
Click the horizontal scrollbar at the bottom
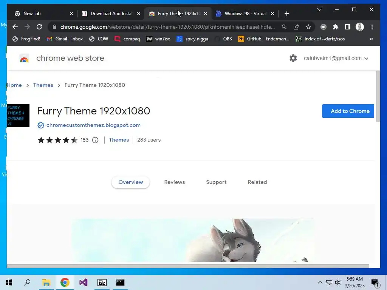point(188,266)
